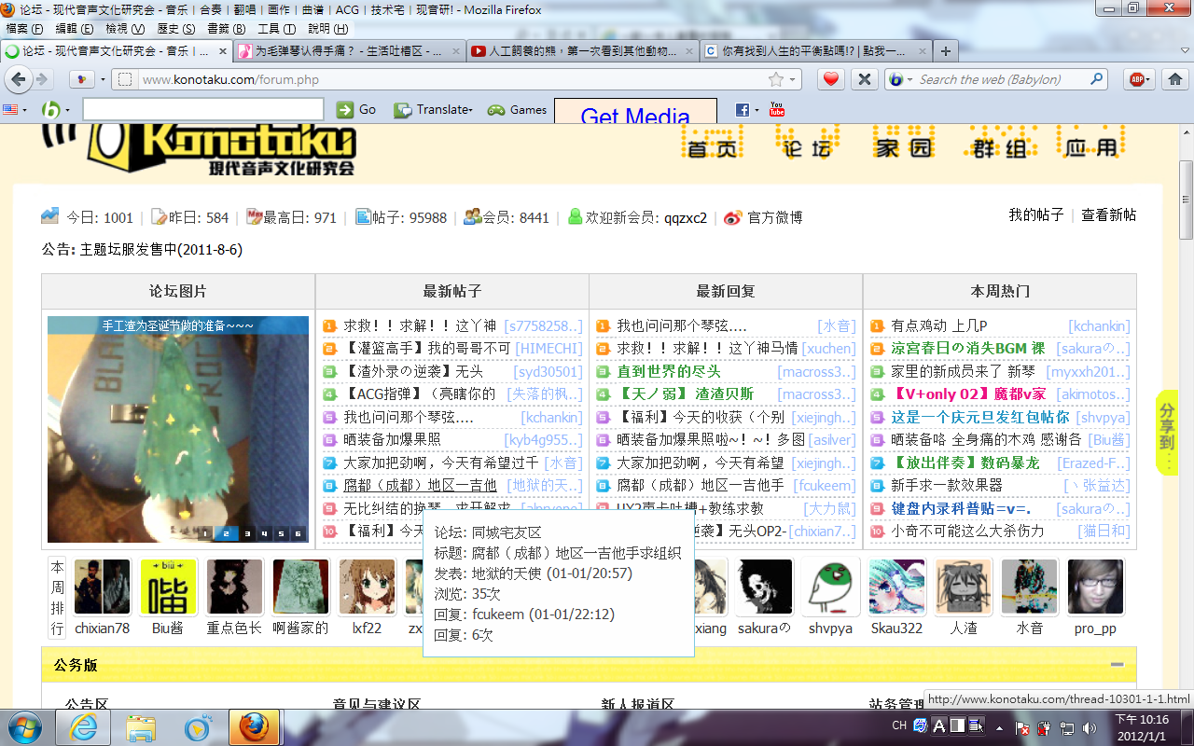Click the YouTube icon in Babylon toolbar
The image size is (1194, 746).
[776, 110]
